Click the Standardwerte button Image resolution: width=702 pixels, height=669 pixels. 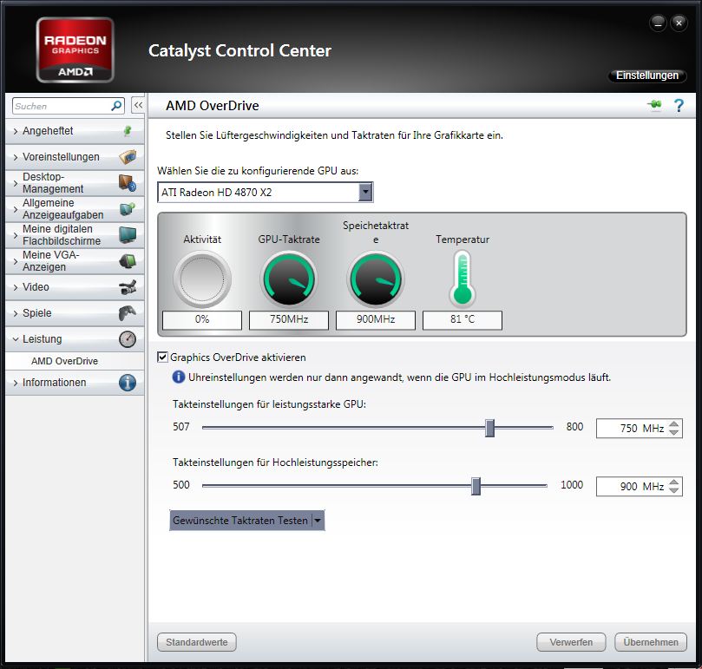196,642
